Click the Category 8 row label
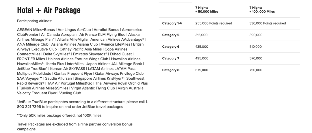This screenshot has width=312, height=133. [170, 70]
